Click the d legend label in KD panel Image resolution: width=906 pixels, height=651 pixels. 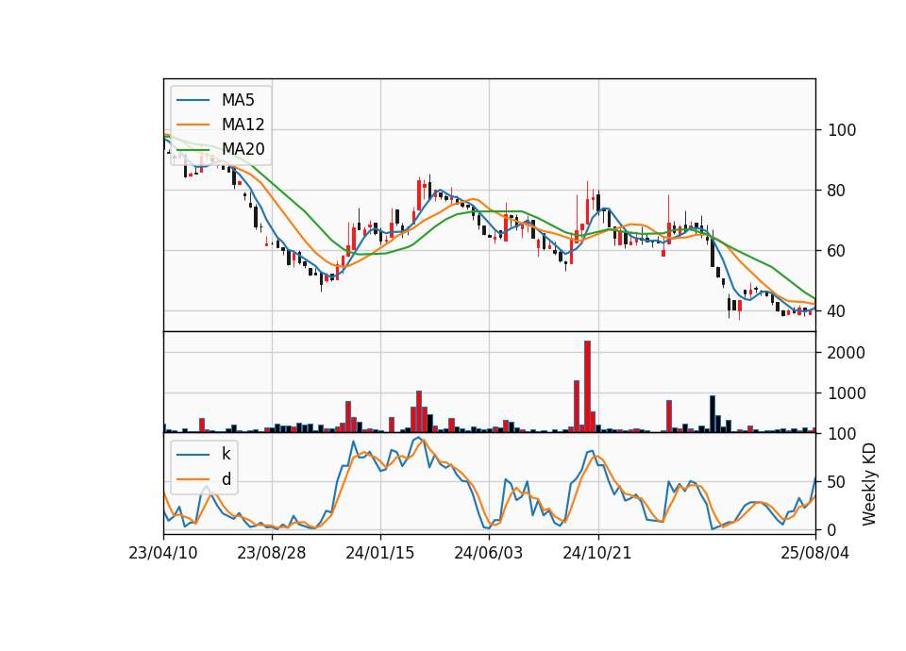coord(226,479)
